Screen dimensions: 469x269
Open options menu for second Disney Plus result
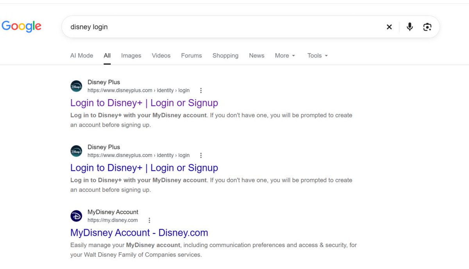(201, 155)
